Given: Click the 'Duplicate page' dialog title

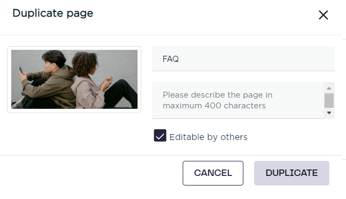Looking at the screenshot, I should [53, 13].
